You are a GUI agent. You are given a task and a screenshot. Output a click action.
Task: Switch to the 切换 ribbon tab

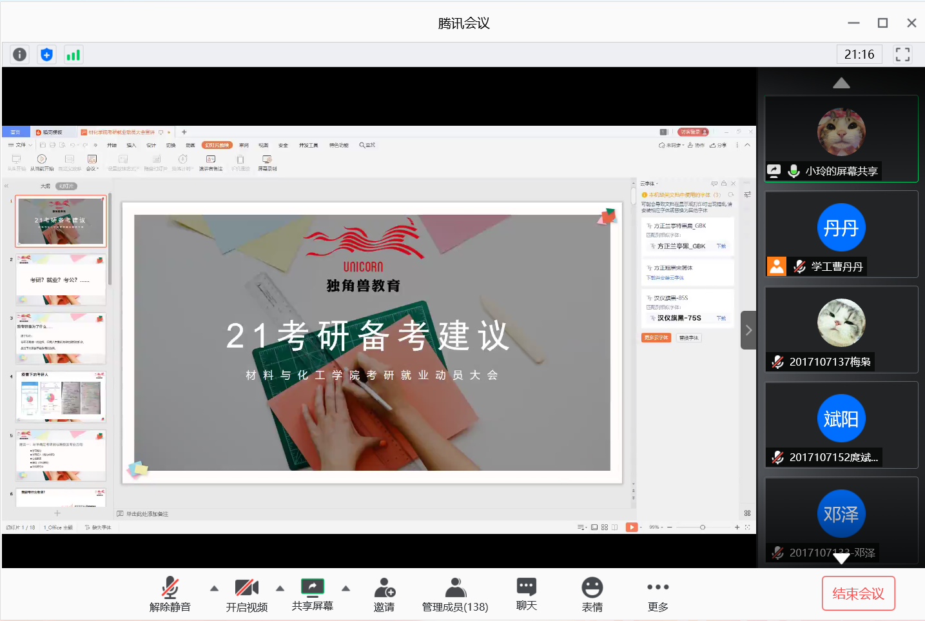pyautogui.click(x=171, y=145)
